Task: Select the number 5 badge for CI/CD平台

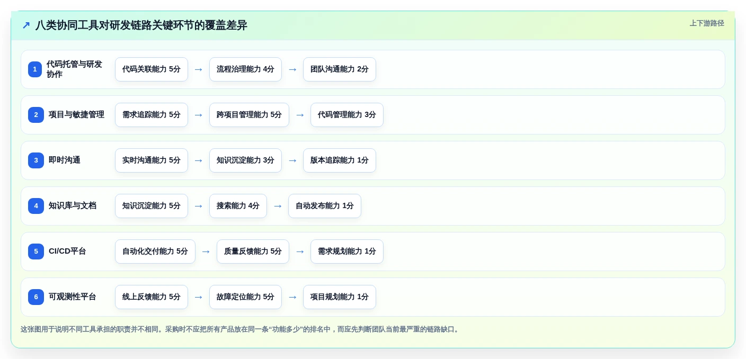Action: click(x=36, y=252)
